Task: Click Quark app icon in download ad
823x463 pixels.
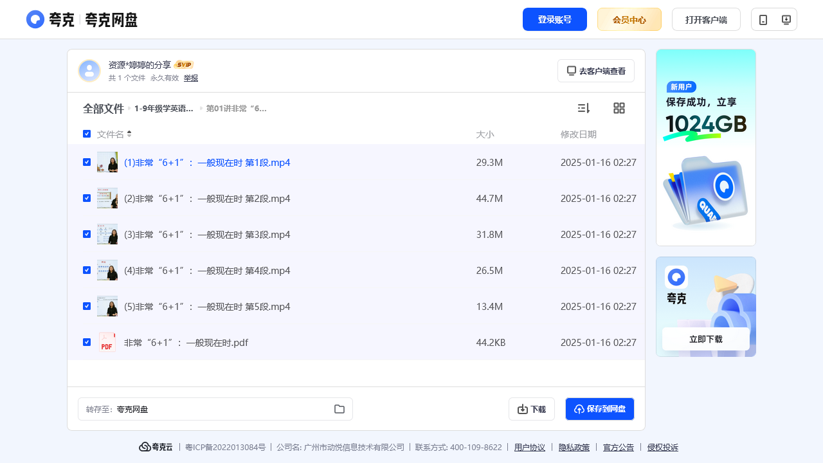Action: point(676,277)
